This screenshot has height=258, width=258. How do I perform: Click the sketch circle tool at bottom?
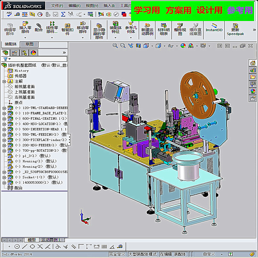coord(17,247)
